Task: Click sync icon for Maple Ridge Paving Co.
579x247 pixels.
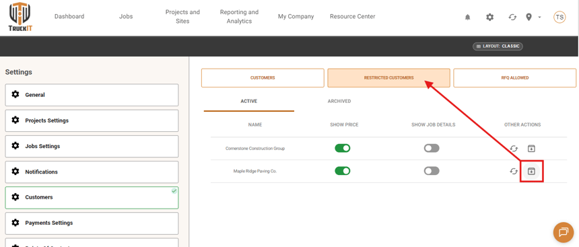Action: (514, 172)
